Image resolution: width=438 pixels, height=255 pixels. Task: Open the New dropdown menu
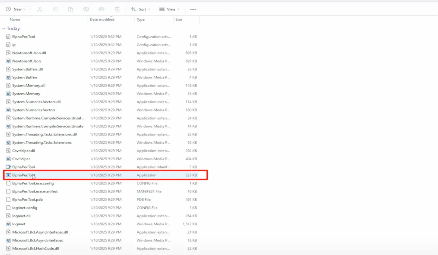pos(16,9)
